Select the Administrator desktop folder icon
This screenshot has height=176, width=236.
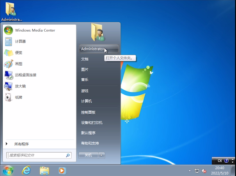[12, 11]
